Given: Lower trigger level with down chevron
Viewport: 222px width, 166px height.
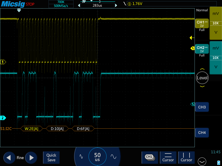Looking at the screenshot, I should (202, 86).
